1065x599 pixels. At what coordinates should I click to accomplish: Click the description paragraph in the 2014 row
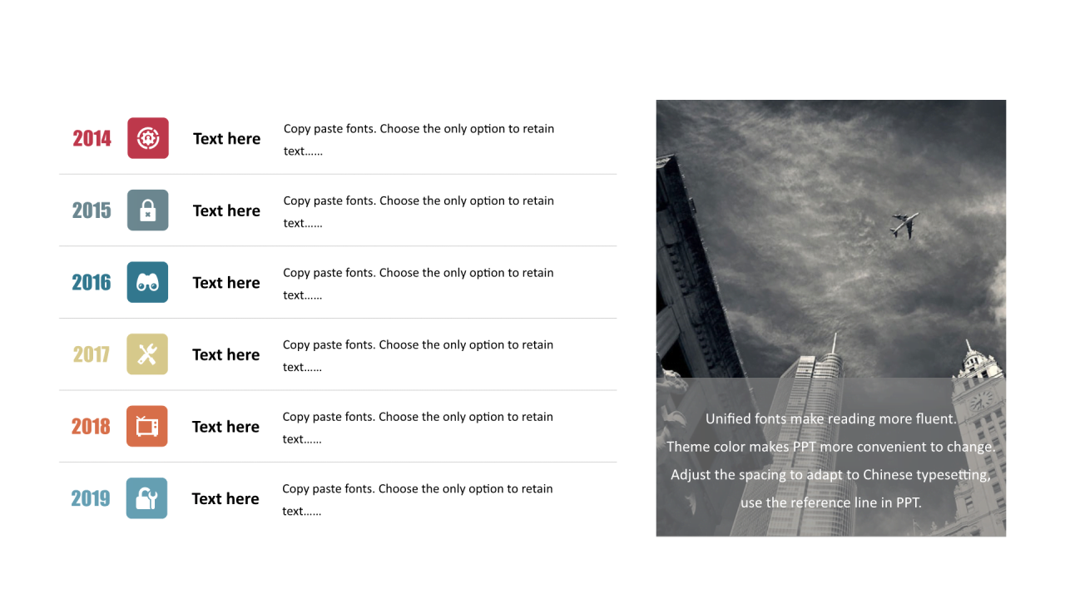419,140
